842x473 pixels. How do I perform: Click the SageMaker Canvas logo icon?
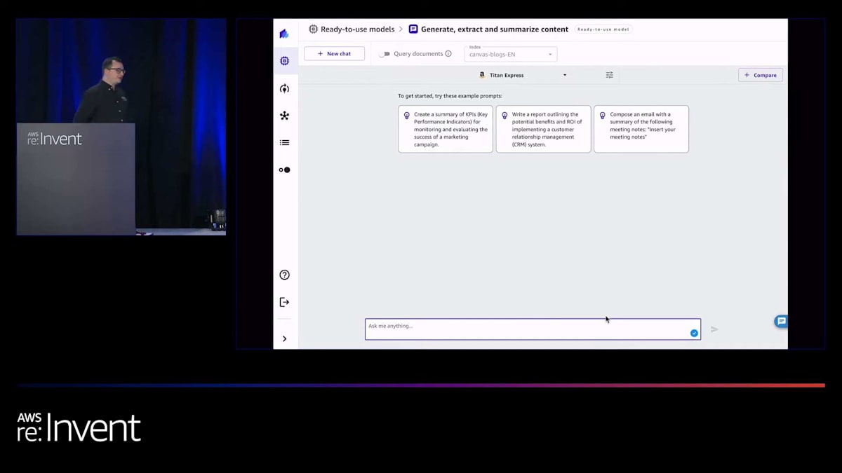click(284, 34)
